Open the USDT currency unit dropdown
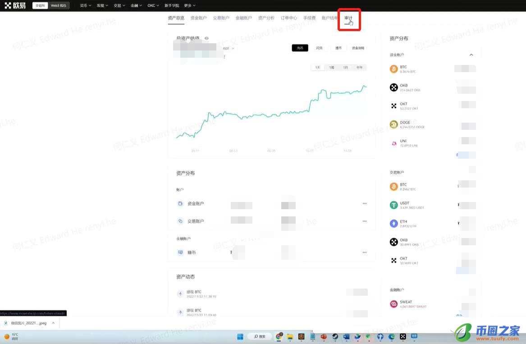 coord(229,48)
